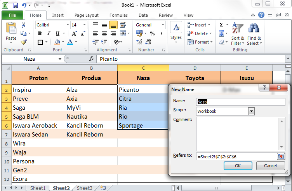Open the Scope Workbook dropdown

coord(251,111)
